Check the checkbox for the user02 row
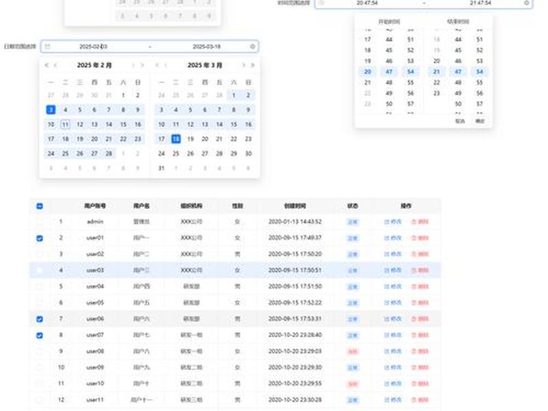This screenshot has width=548, height=411. (40, 254)
